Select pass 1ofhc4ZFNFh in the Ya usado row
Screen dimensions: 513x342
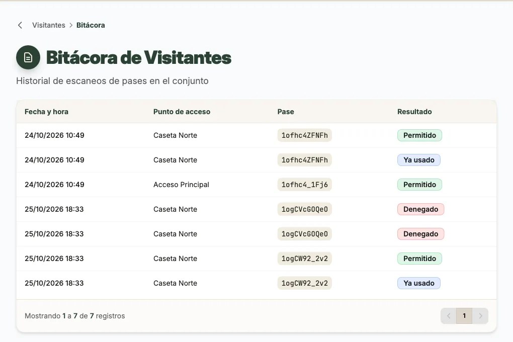tap(305, 160)
